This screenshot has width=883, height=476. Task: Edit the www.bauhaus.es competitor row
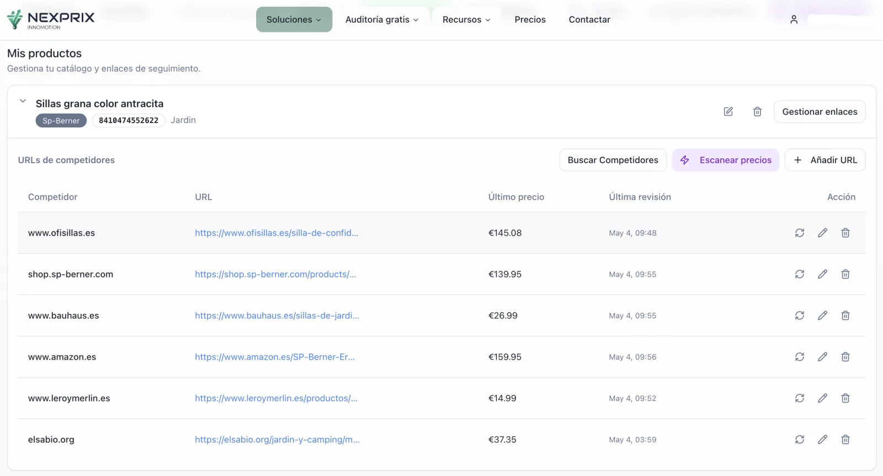pos(822,315)
